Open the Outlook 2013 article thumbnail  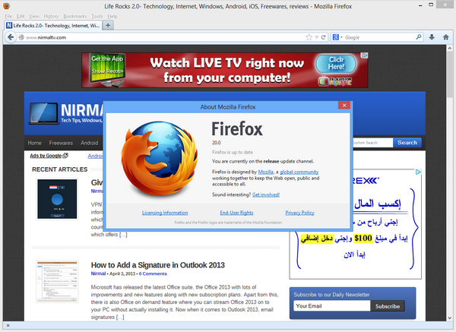57,281
